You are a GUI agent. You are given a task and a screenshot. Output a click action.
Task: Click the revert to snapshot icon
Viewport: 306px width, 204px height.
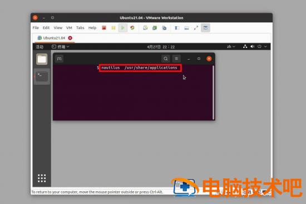tap(155, 28)
